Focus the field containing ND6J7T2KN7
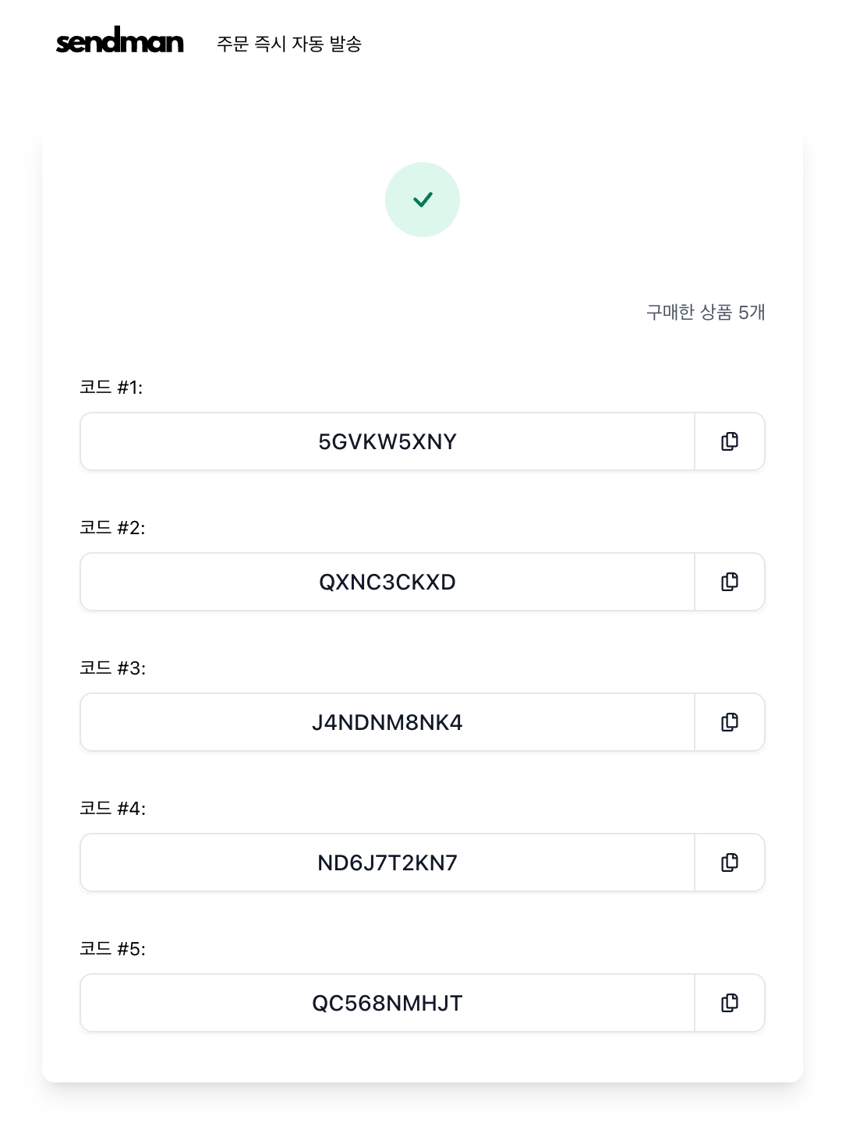 coord(387,862)
